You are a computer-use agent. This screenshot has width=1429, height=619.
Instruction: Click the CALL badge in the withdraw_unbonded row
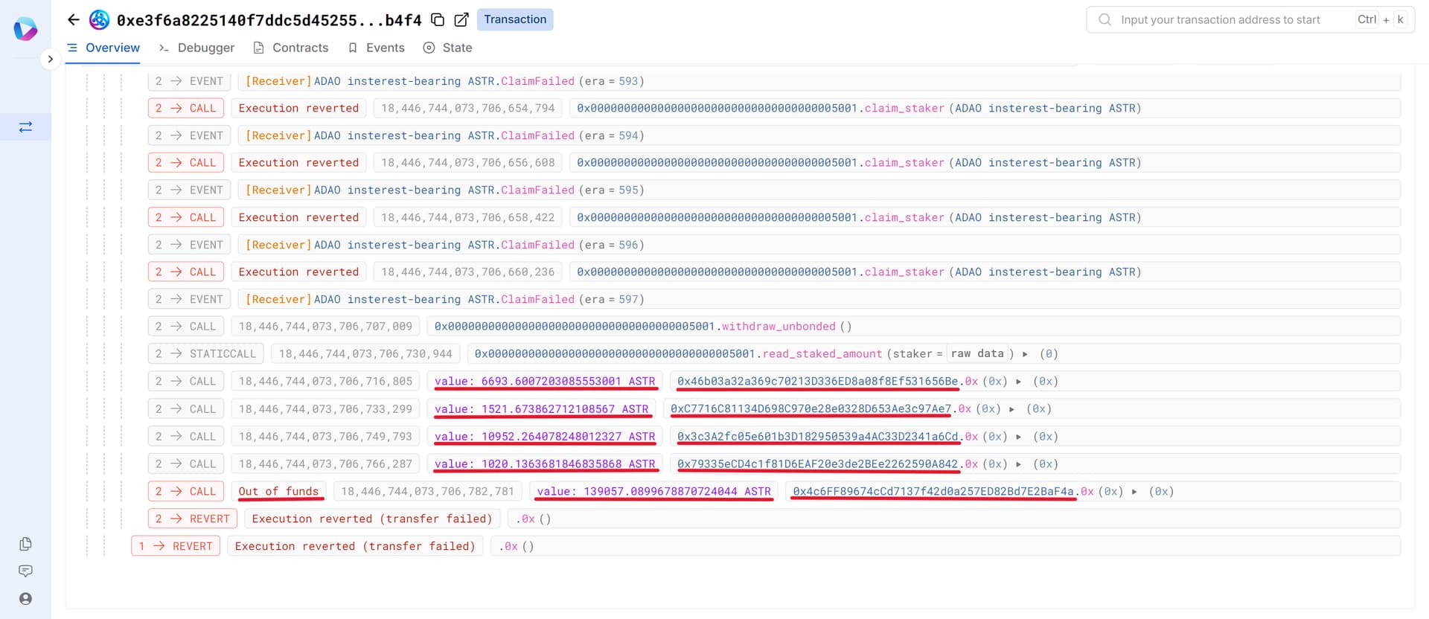click(x=186, y=327)
